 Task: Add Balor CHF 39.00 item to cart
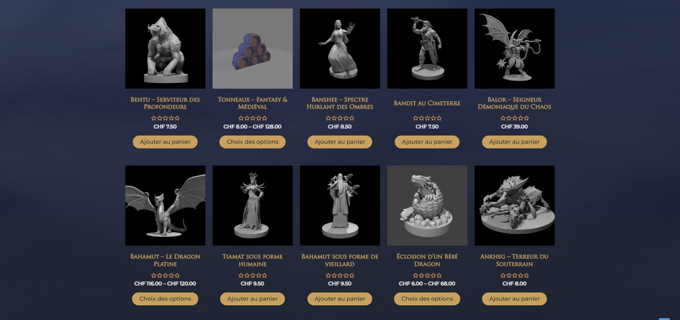pyautogui.click(x=514, y=142)
